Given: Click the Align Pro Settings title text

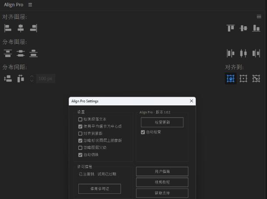Looking at the screenshot, I should coord(85,101).
